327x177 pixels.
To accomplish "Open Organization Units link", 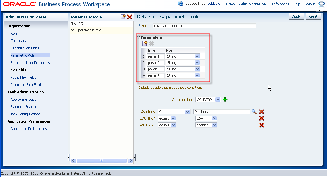I will point(25,48).
